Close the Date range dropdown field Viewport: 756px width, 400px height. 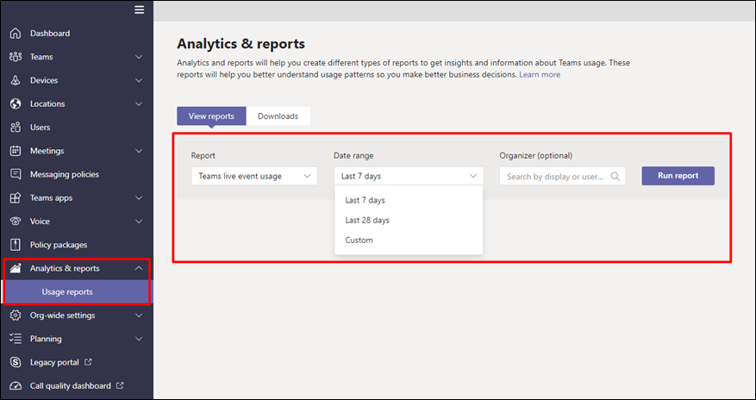pos(409,176)
